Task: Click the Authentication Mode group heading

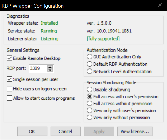Action: coord(107,50)
